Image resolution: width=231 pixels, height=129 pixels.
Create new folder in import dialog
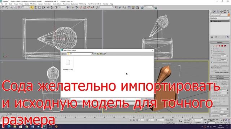101,54
